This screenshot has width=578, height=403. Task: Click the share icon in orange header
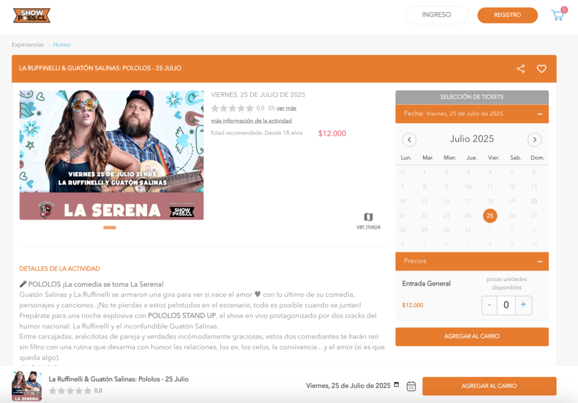(520, 69)
